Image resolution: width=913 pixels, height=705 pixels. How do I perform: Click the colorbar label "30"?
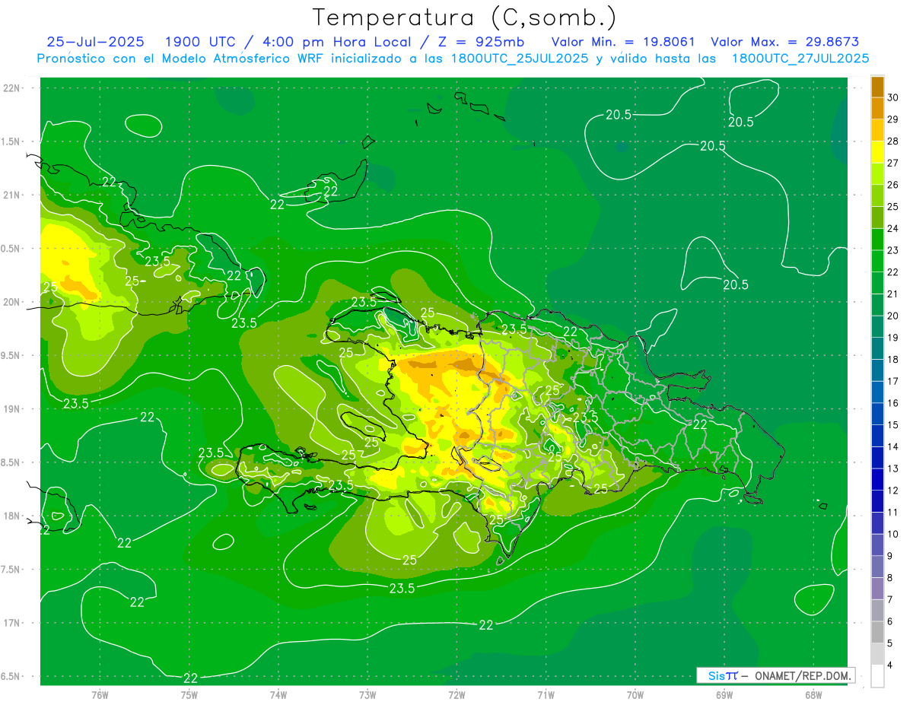click(x=893, y=97)
